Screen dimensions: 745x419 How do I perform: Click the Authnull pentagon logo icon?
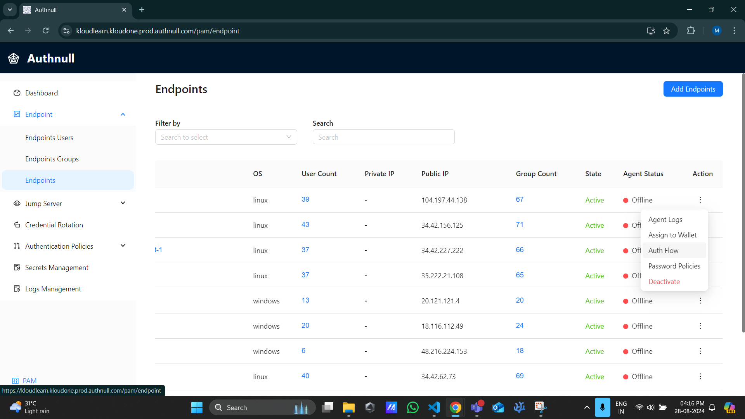coord(13,58)
